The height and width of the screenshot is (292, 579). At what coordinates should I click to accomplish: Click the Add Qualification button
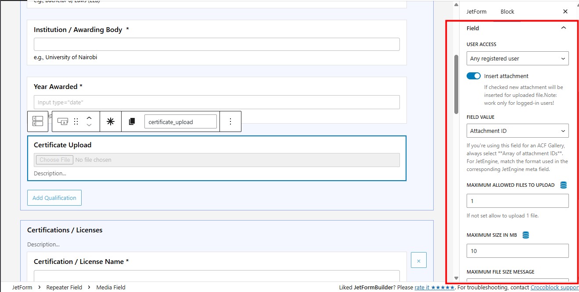[54, 198]
